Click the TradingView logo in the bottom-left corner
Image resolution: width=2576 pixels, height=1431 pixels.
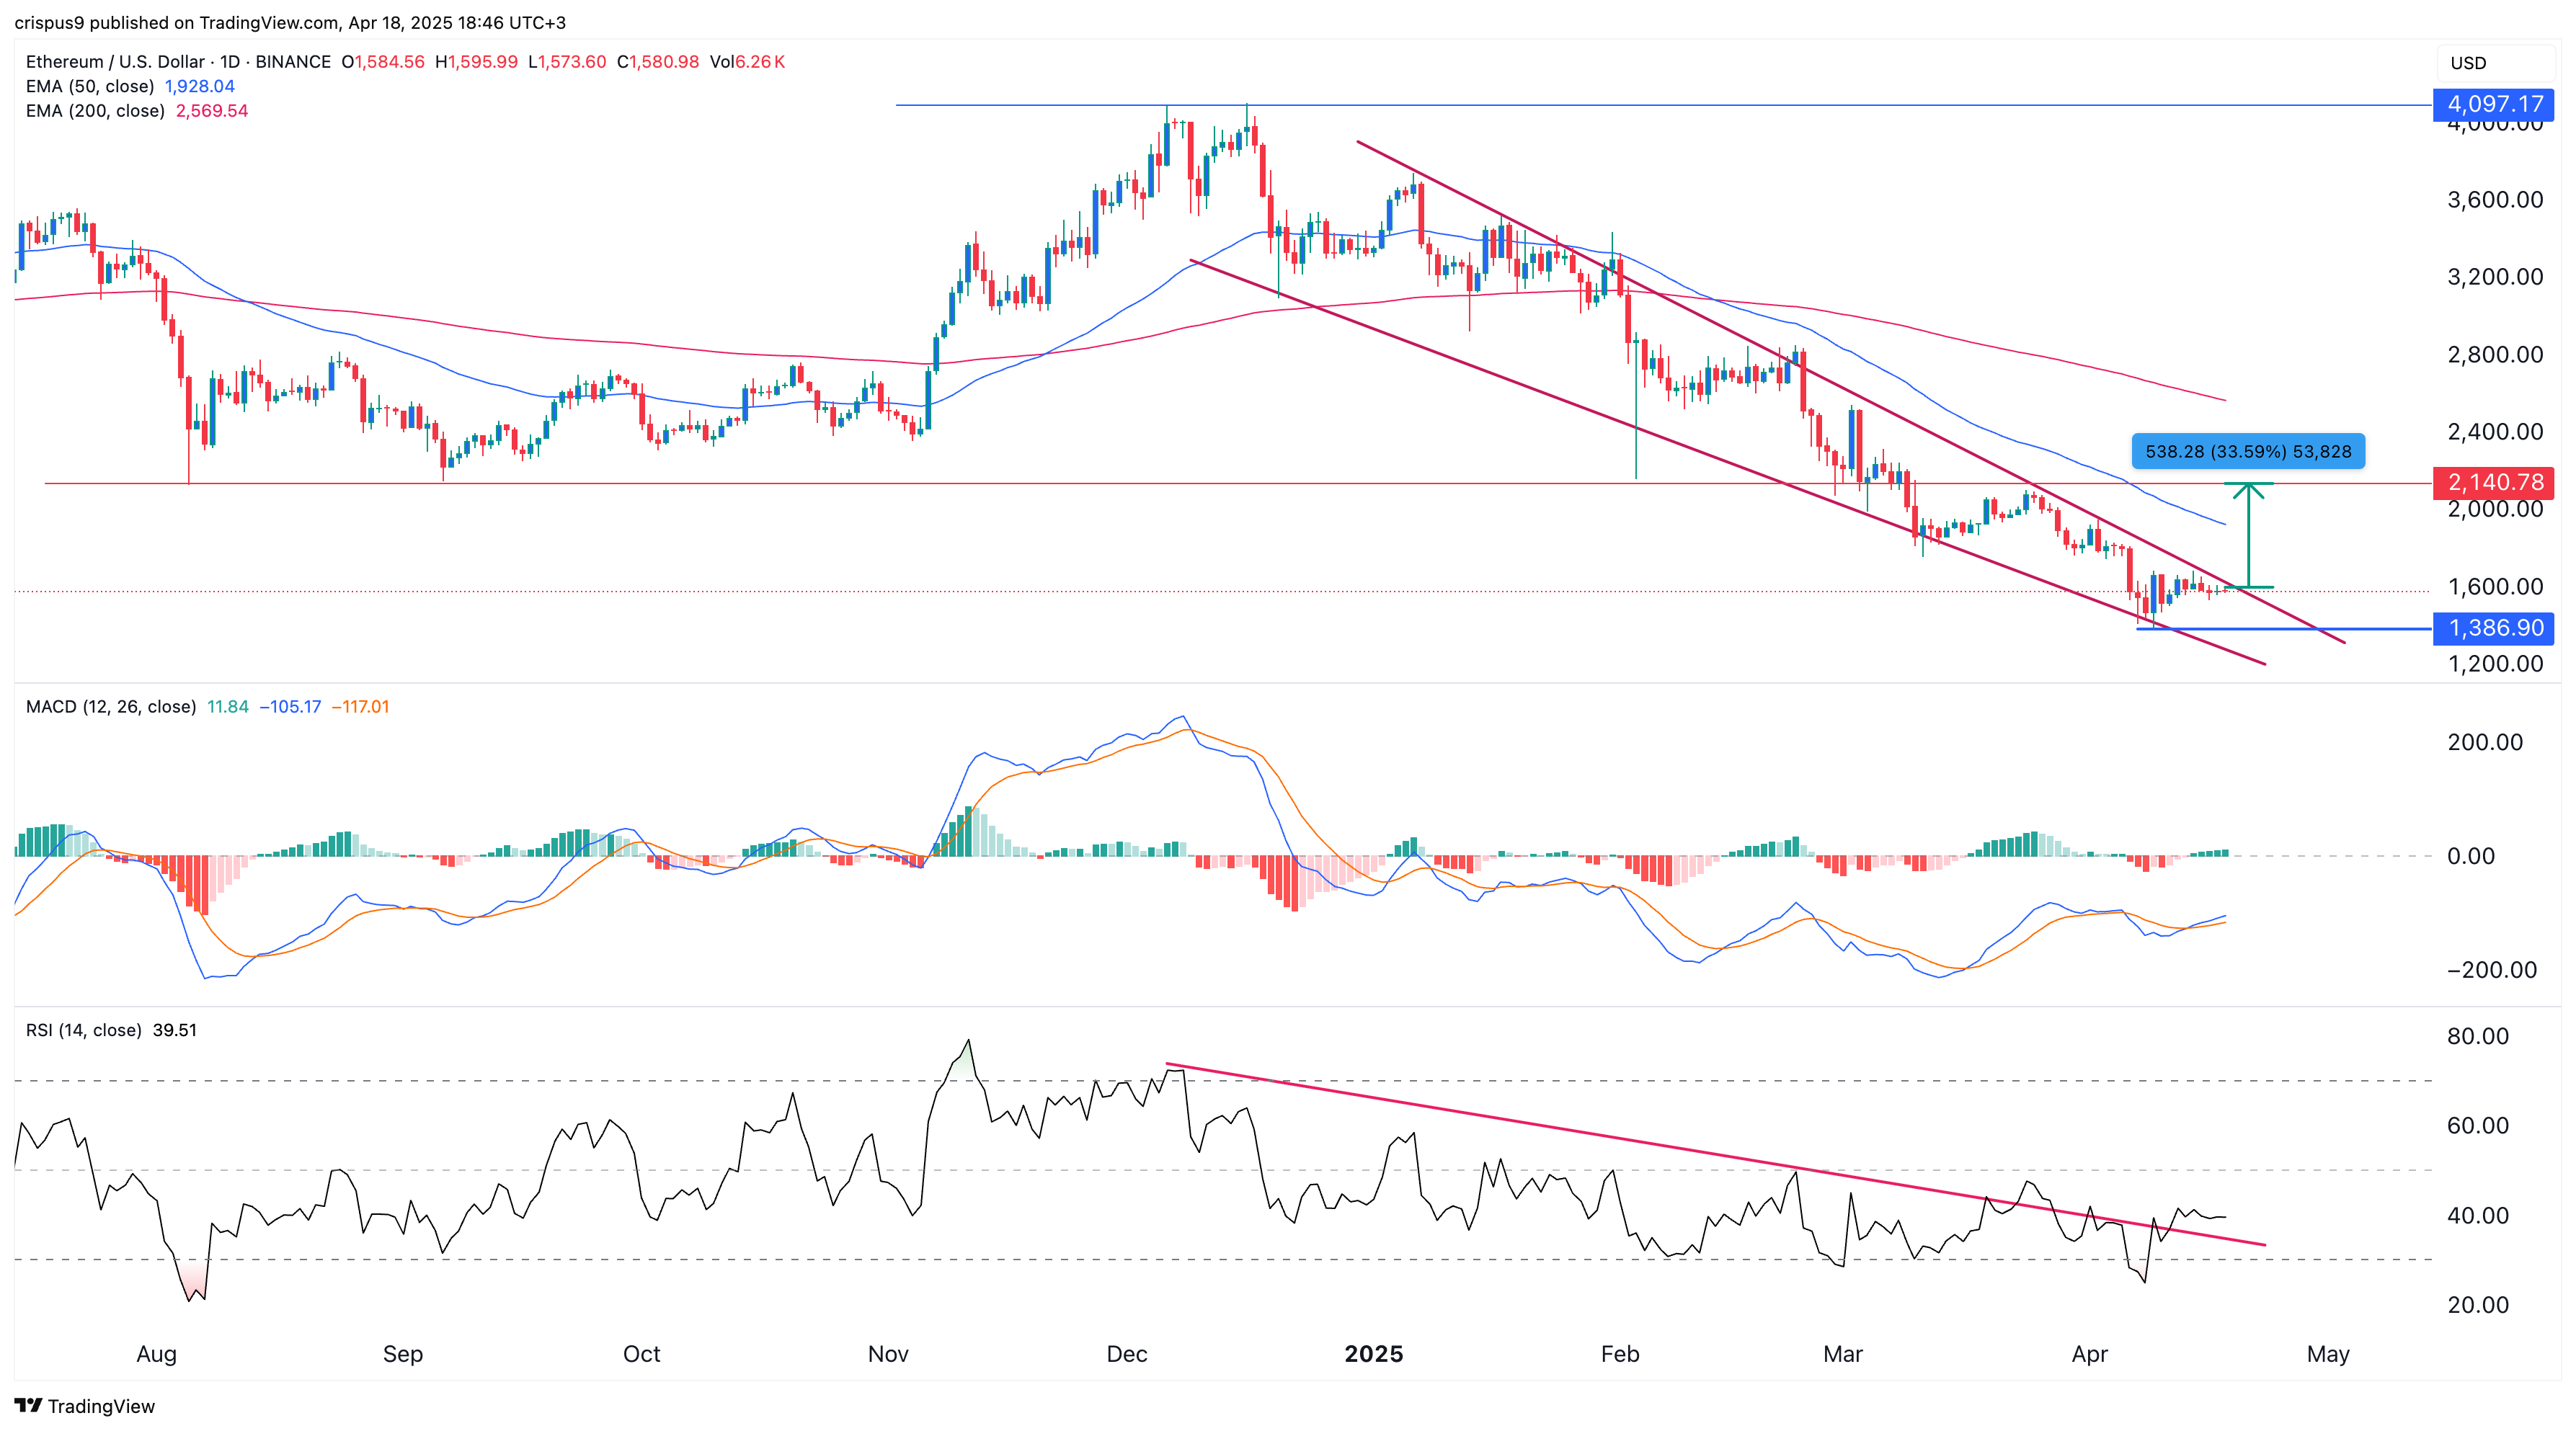85,1407
